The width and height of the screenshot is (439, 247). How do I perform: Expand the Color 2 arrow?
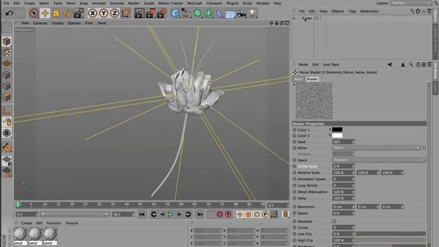pyautogui.click(x=330, y=136)
